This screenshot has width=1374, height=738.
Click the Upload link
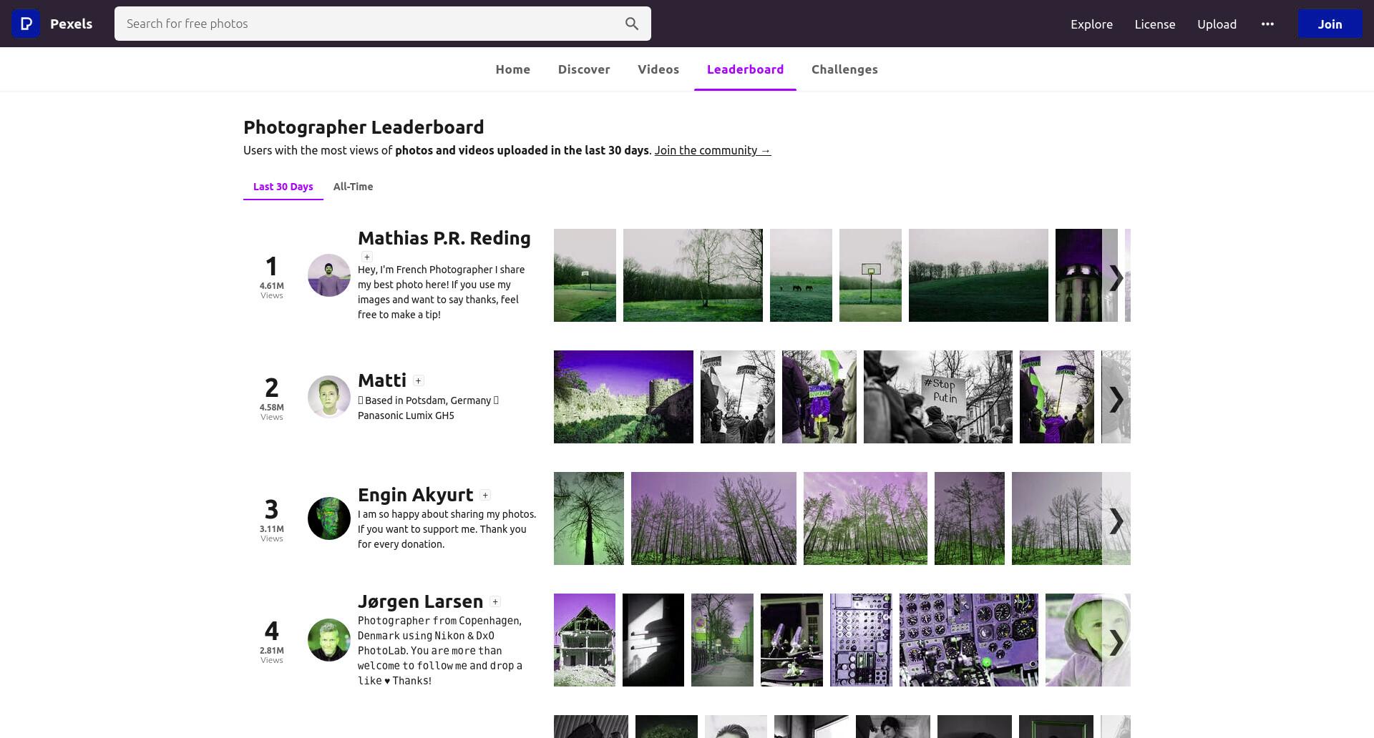[1217, 24]
